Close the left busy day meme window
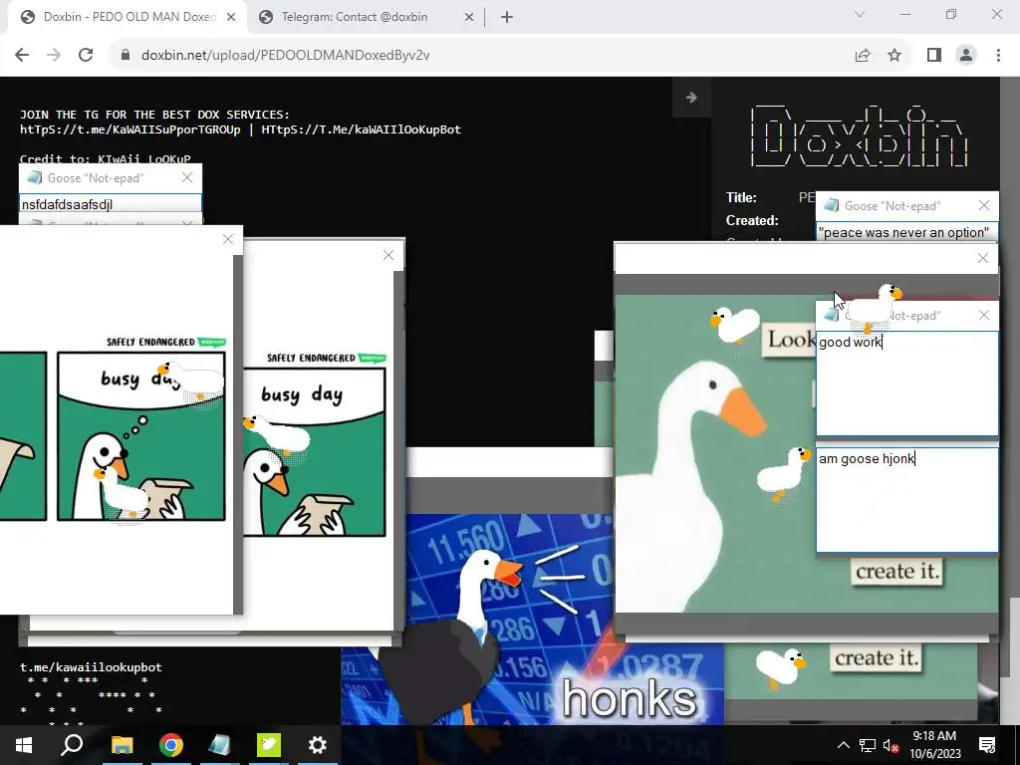 tap(228, 239)
